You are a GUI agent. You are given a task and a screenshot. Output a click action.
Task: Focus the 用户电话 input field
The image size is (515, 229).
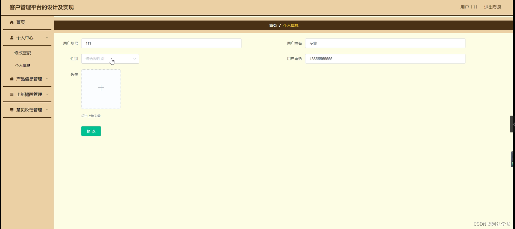coord(385,59)
